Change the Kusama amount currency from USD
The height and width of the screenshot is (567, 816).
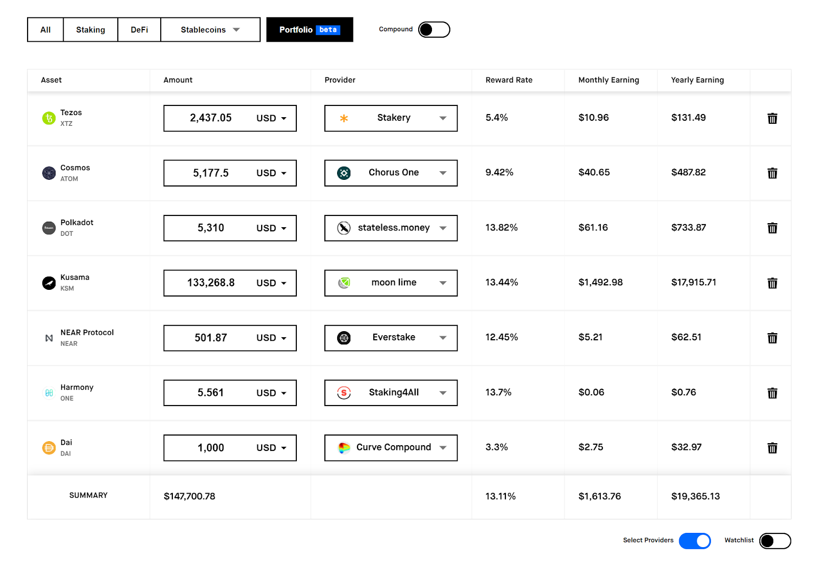tap(271, 283)
